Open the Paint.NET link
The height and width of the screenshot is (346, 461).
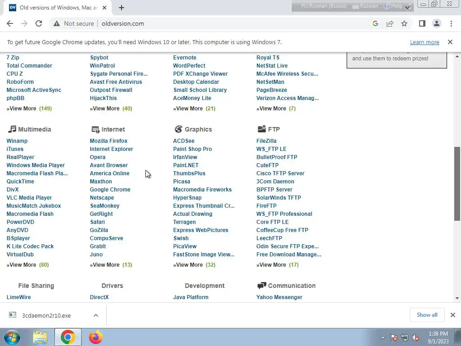(x=186, y=165)
